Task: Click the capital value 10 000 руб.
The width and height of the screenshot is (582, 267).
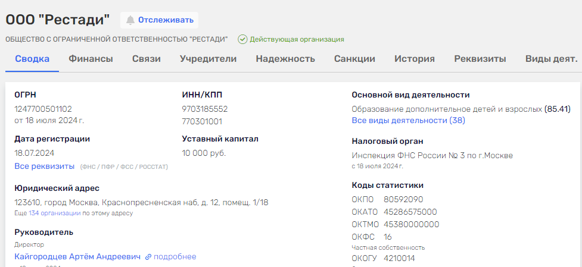Action: 204,153
